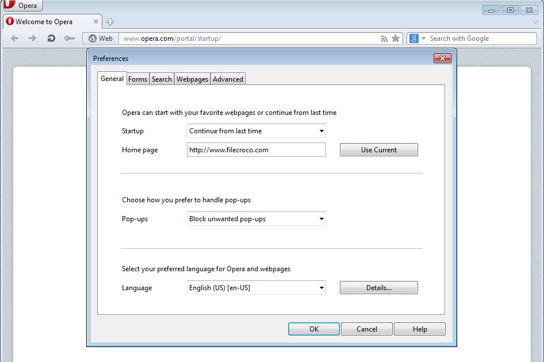Image resolution: width=544 pixels, height=362 pixels.
Task: Open the Language dropdown
Action: (256, 288)
